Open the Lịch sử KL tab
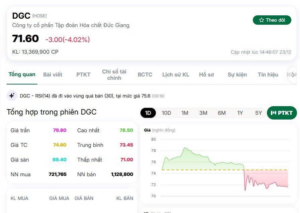Image resolution: width=300 pixels, height=213 pixels. point(176,74)
